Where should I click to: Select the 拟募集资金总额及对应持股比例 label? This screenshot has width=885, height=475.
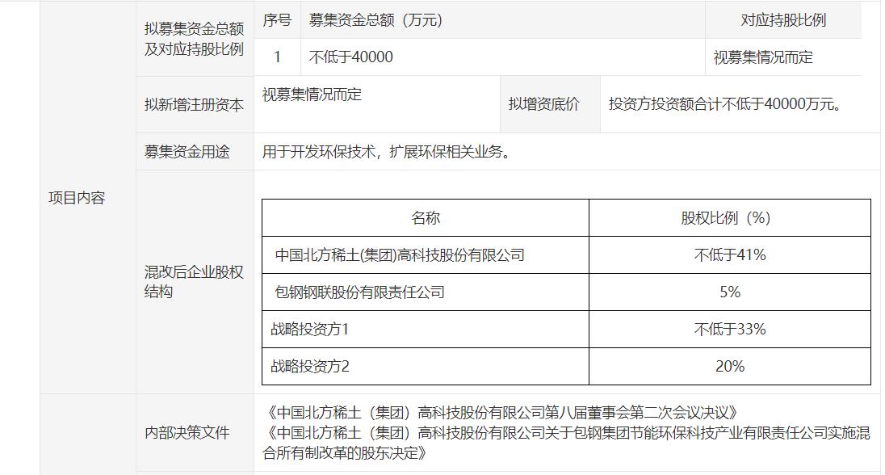[x=194, y=39]
